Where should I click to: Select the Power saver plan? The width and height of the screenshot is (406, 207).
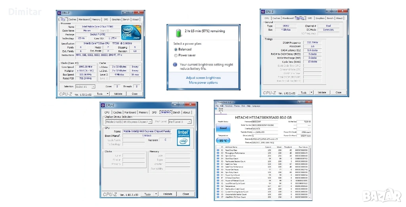(176, 56)
